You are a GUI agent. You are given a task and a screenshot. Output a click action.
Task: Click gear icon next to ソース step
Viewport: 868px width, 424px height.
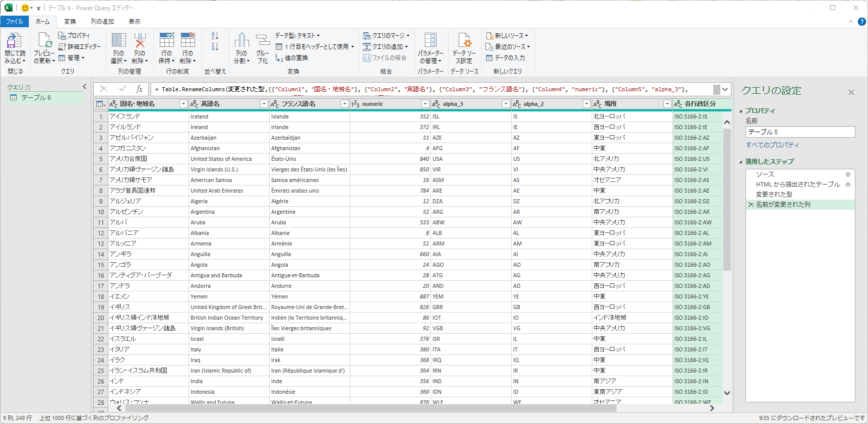click(848, 174)
